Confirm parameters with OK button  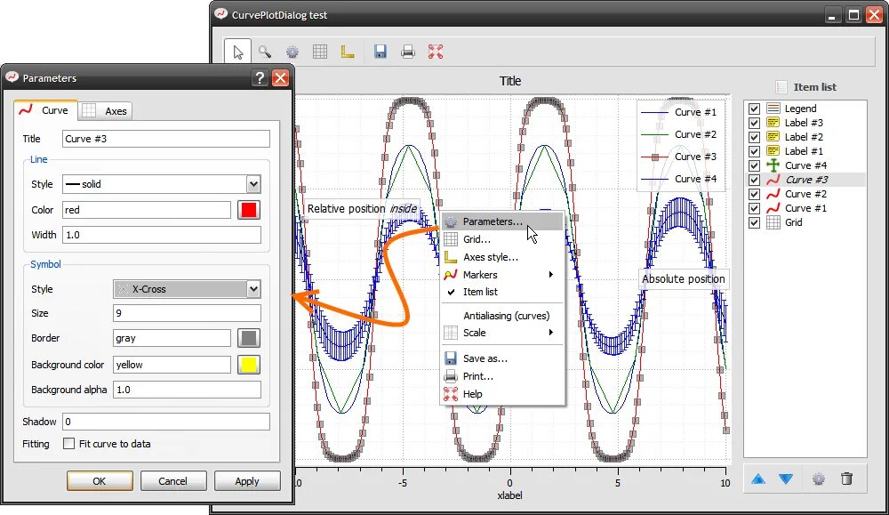click(x=100, y=481)
